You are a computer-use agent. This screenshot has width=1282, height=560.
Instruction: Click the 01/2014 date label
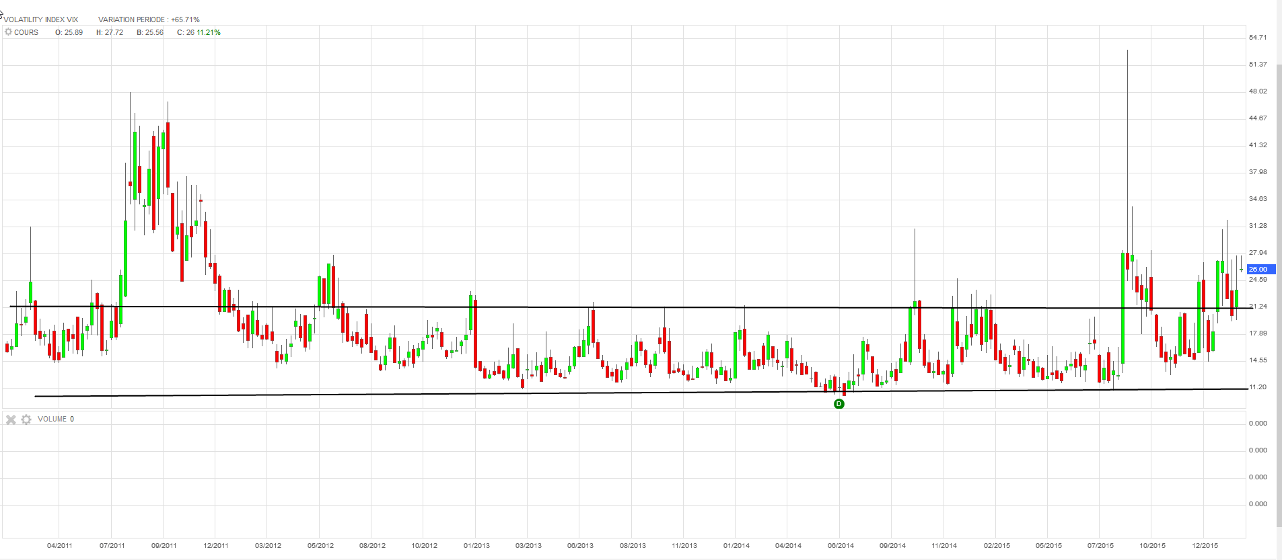736,545
